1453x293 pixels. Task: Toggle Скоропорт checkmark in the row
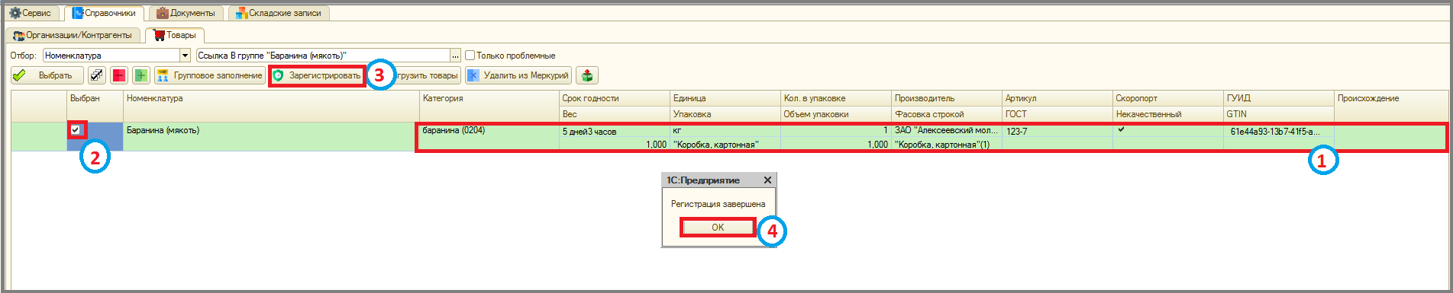[1121, 130]
